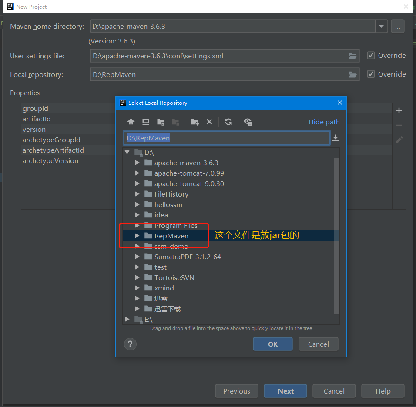The width and height of the screenshot is (416, 407).
Task: Close the New Project window
Action: (406, 7)
